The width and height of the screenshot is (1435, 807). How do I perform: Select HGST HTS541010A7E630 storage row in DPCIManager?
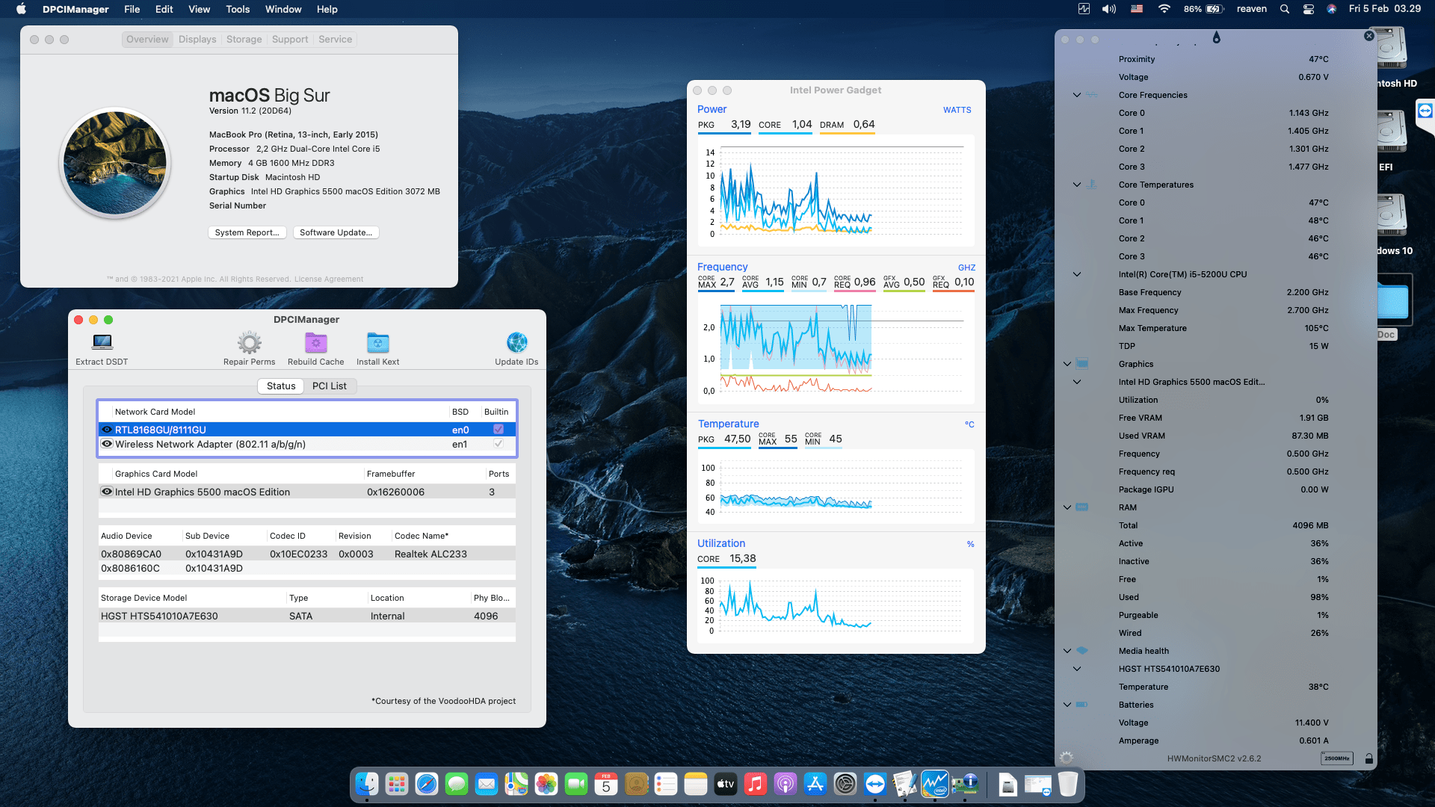307,616
